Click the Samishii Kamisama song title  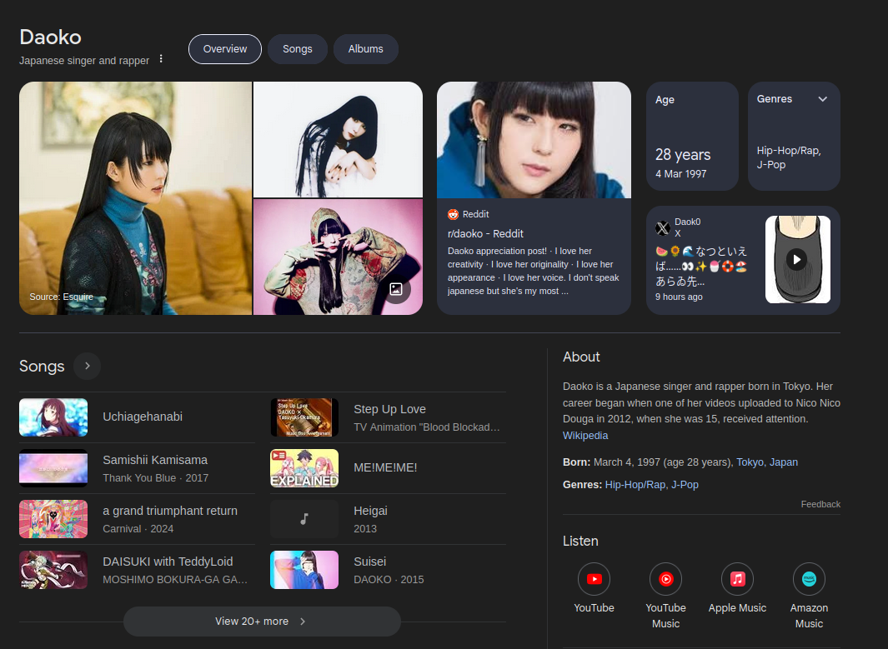point(155,460)
